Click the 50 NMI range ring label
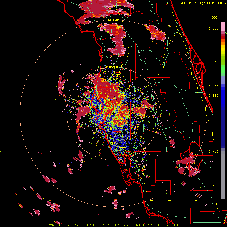Image resolution: width=227 pixels, height=227 pixels. click(x=113, y=67)
